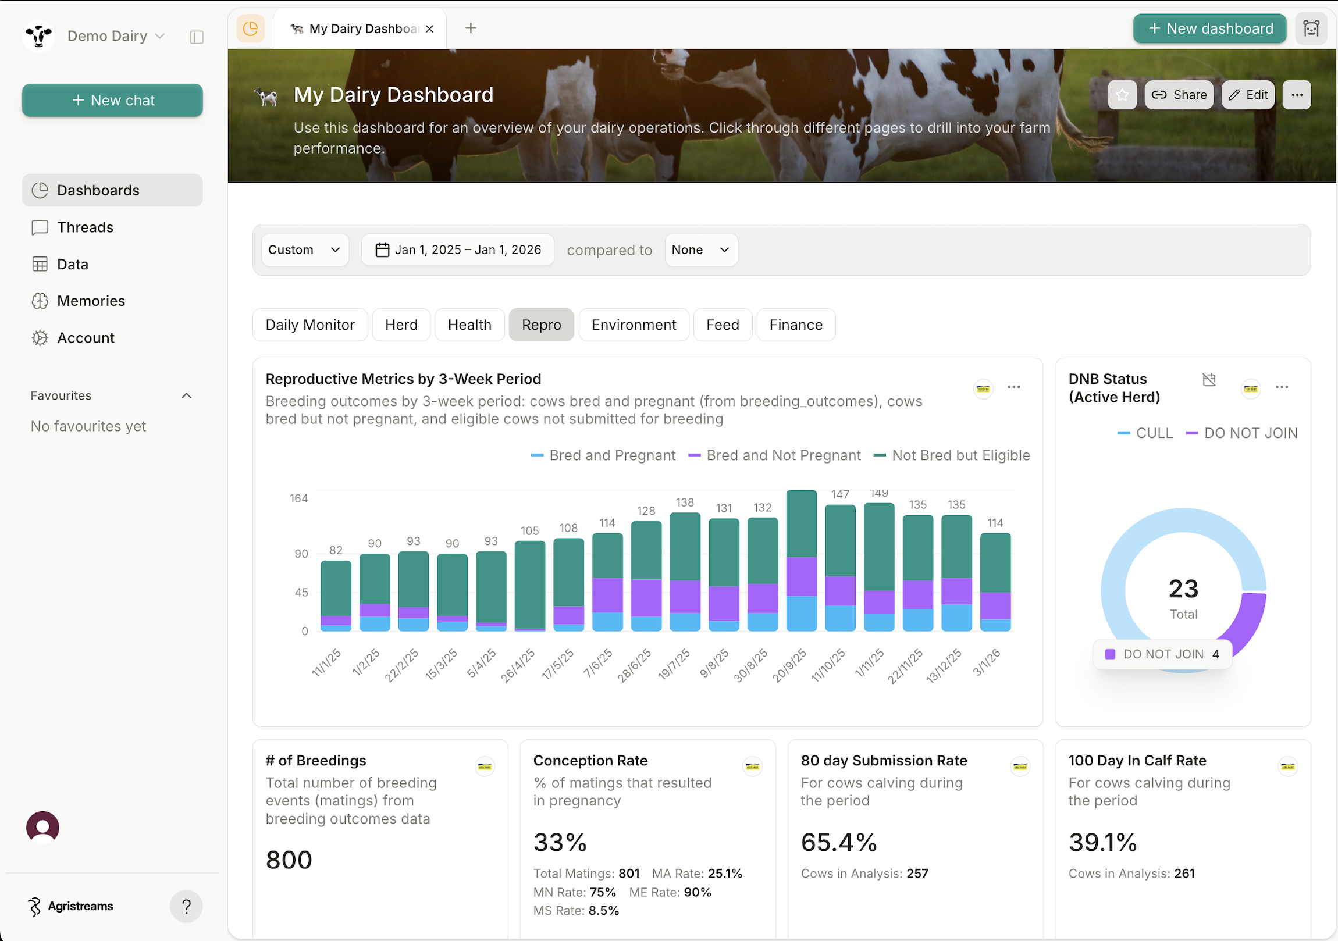Toggle CULL legend in DNB Status

pyautogui.click(x=1144, y=433)
